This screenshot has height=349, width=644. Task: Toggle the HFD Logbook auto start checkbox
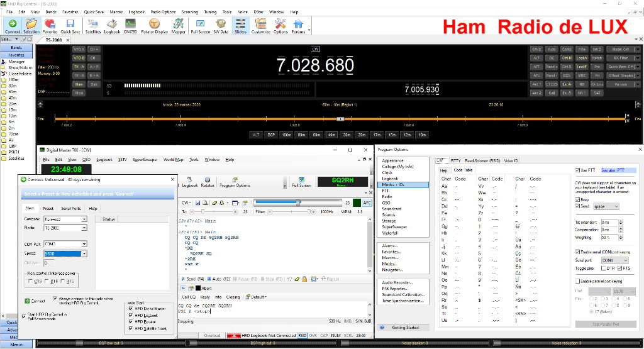(130, 314)
